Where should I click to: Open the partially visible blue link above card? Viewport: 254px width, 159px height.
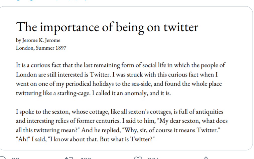pos(52,0)
